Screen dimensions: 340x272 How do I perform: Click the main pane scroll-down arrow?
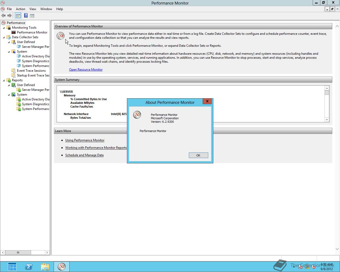coord(337,249)
